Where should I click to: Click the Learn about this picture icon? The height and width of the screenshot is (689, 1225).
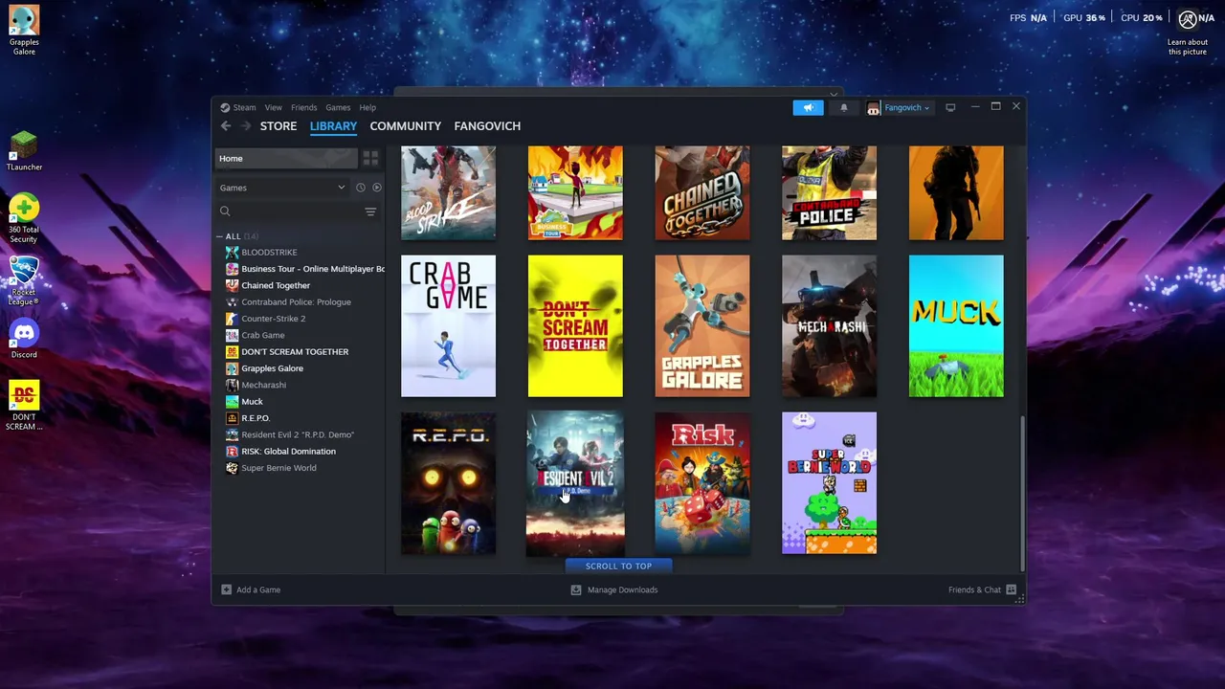pyautogui.click(x=1188, y=19)
